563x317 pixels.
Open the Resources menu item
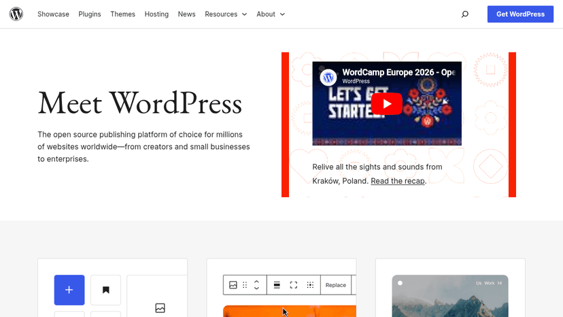(x=221, y=14)
